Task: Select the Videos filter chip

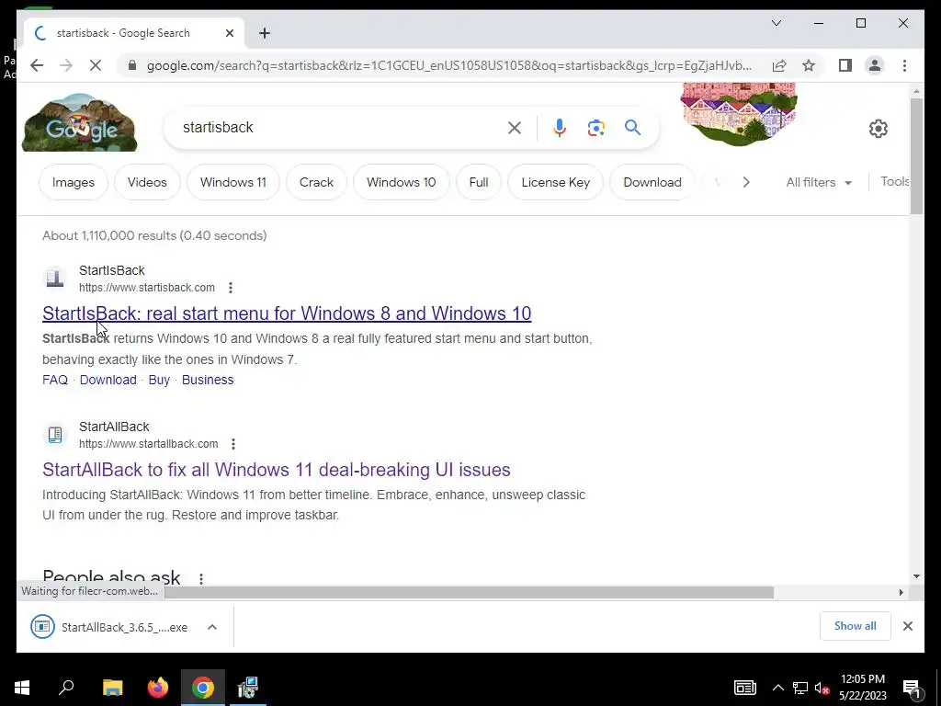Action: pos(147,182)
